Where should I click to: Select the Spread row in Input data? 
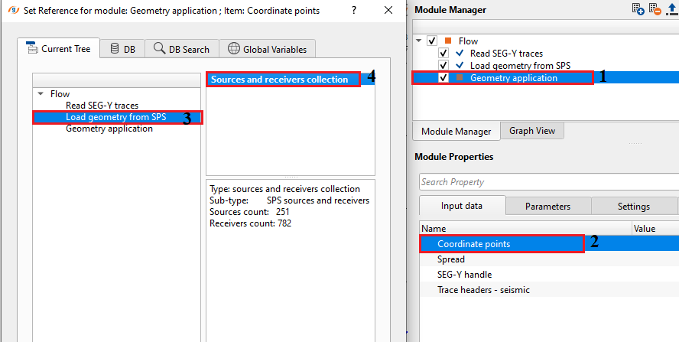(451, 259)
